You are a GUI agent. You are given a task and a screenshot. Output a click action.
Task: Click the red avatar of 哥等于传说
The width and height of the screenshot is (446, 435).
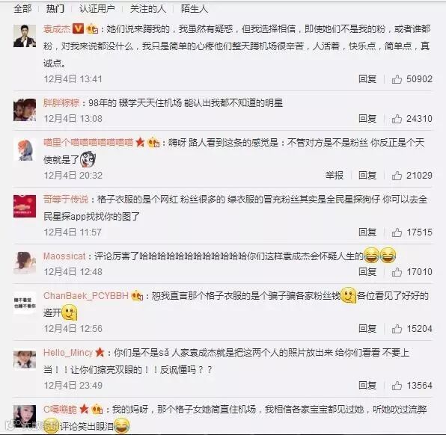25,206
